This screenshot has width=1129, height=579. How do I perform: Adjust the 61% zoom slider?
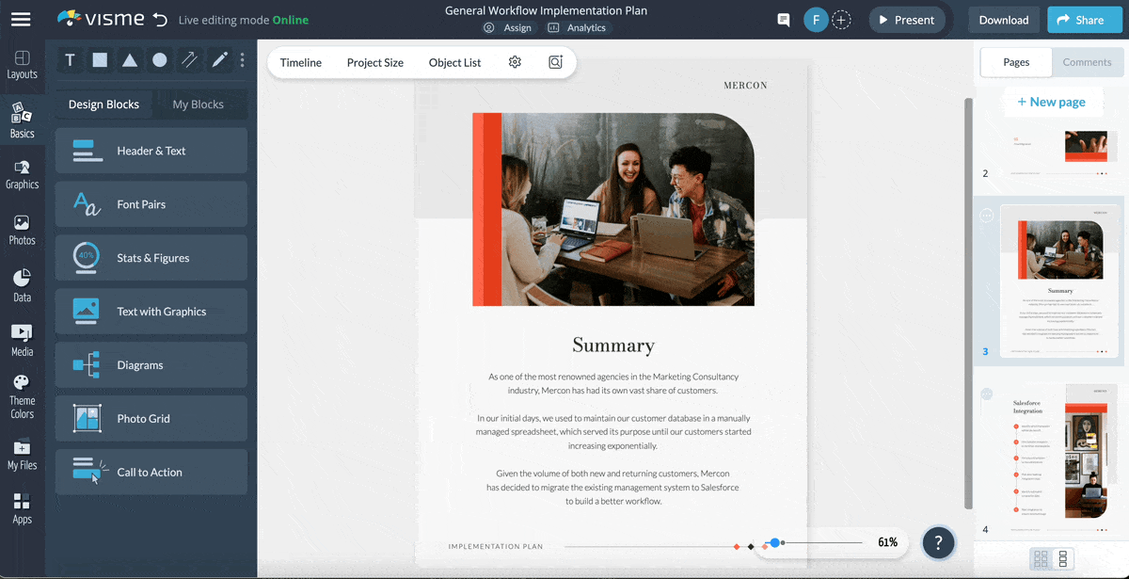coord(774,542)
